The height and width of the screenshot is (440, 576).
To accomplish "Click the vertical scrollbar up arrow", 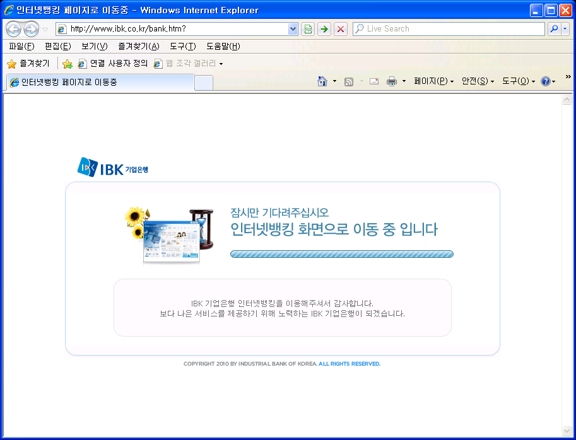I will tap(567, 100).
